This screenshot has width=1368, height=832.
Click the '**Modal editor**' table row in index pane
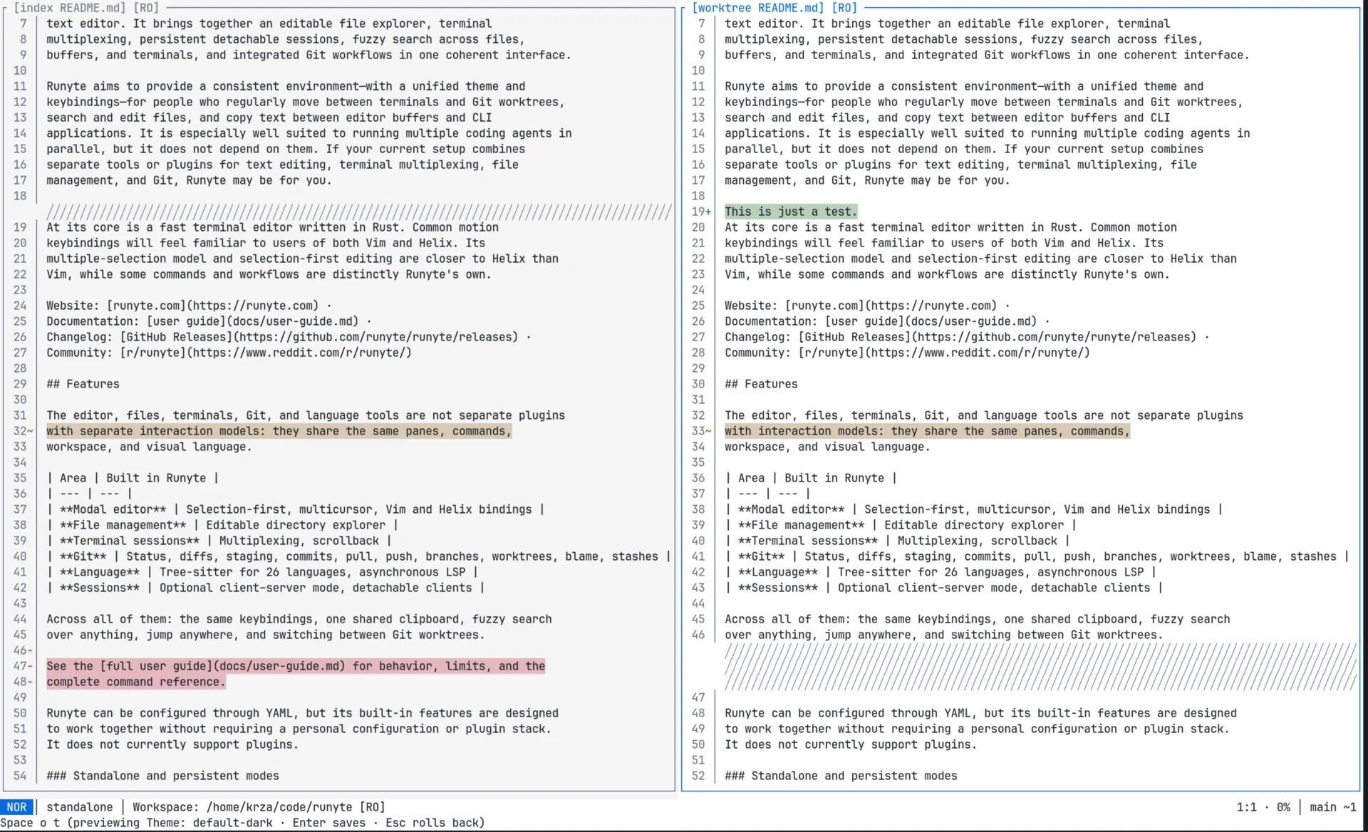tap(296, 509)
